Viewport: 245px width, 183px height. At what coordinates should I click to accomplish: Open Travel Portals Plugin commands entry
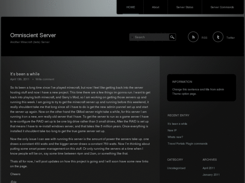187,144
